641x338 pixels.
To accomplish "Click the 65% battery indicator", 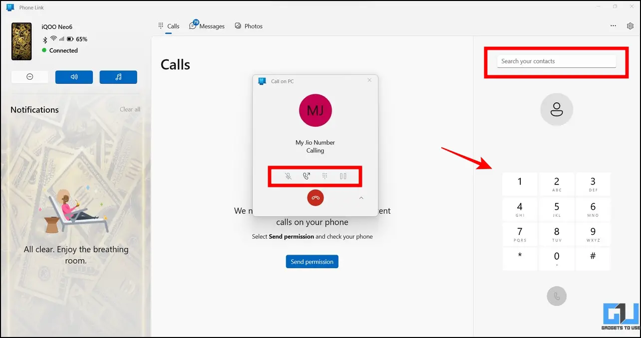I will (77, 39).
